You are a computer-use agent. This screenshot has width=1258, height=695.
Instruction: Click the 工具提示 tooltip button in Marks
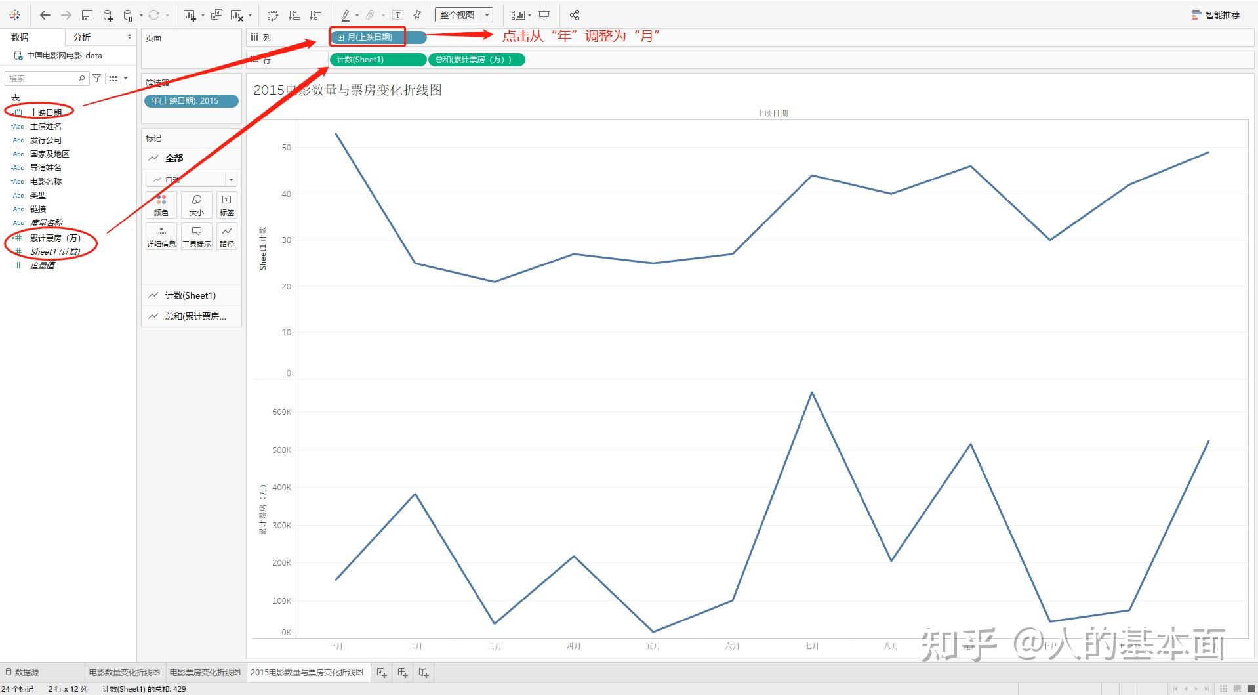[197, 236]
